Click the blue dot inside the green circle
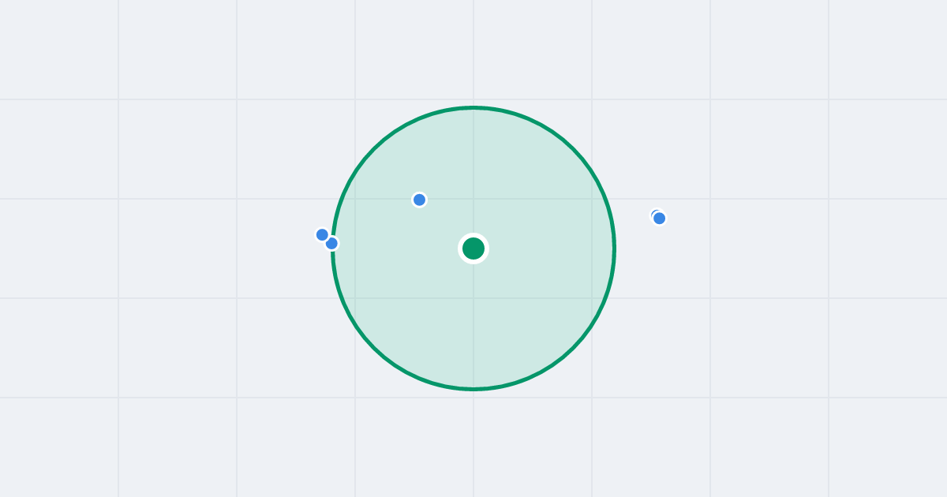This screenshot has height=497, width=947. tap(420, 200)
